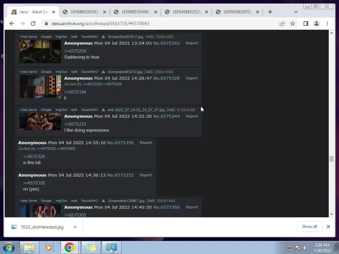Viewport: 339px width, 254px height.
Task: Bookmark this page with star icon
Action: pos(293,23)
